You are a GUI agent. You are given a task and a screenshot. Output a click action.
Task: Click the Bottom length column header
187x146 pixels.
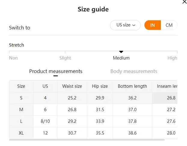(132, 86)
